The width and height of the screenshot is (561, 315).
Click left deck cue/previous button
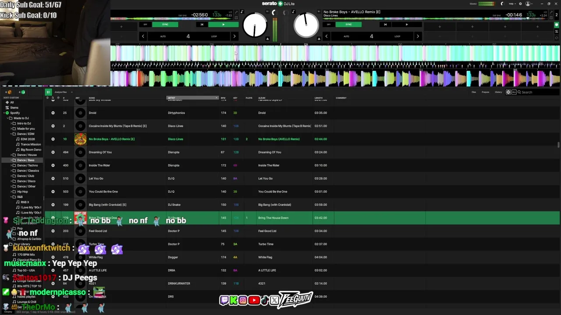coord(202,24)
